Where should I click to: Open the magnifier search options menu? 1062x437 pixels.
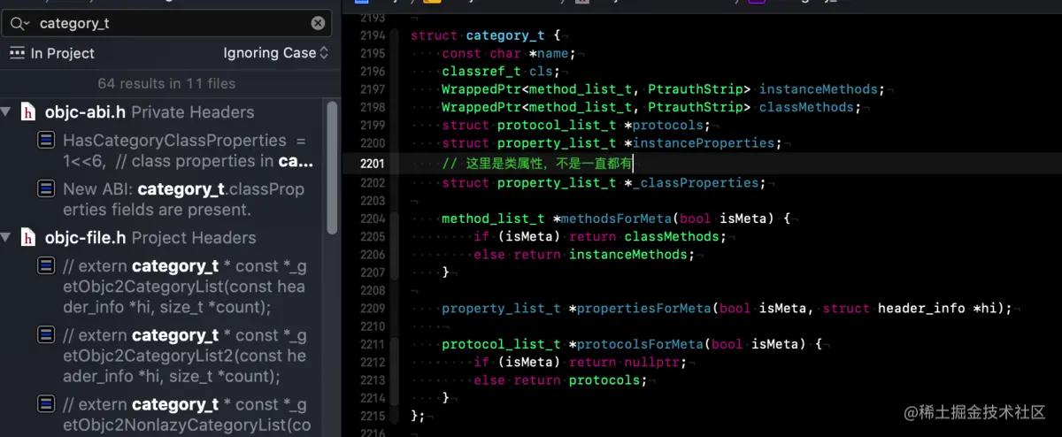click(19, 24)
